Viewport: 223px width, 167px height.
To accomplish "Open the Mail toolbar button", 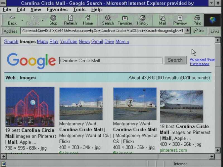I will tap(162, 20).
